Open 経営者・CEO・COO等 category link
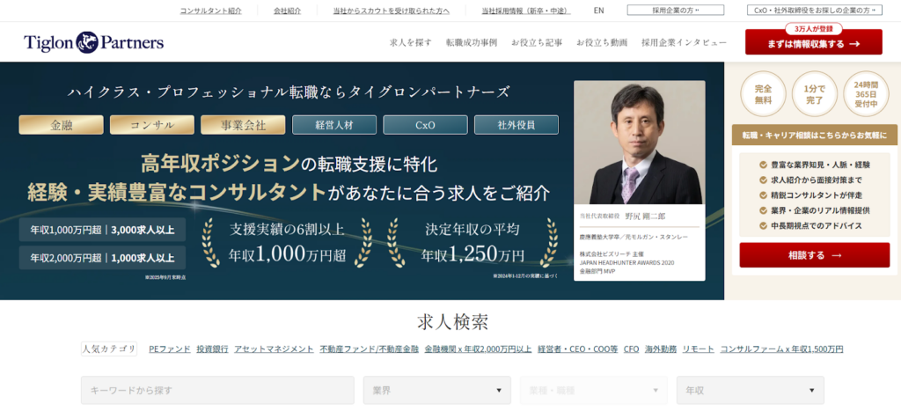901x411 pixels. 578,349
